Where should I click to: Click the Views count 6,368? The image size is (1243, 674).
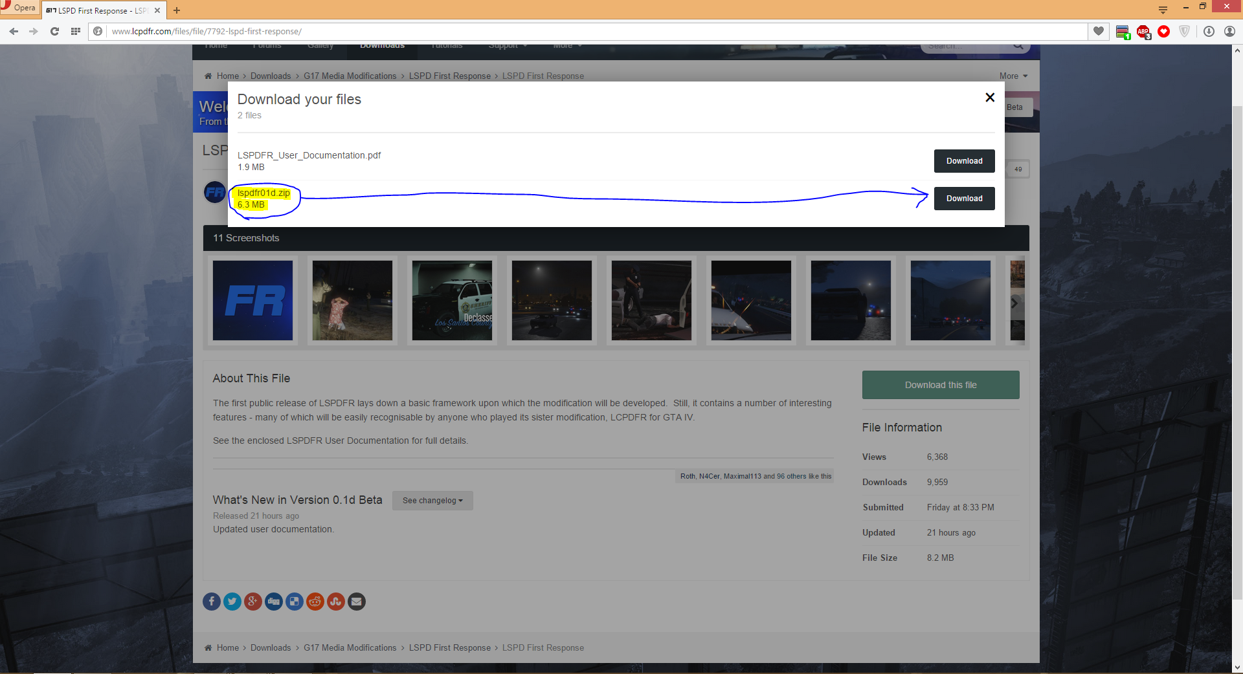[937, 457]
